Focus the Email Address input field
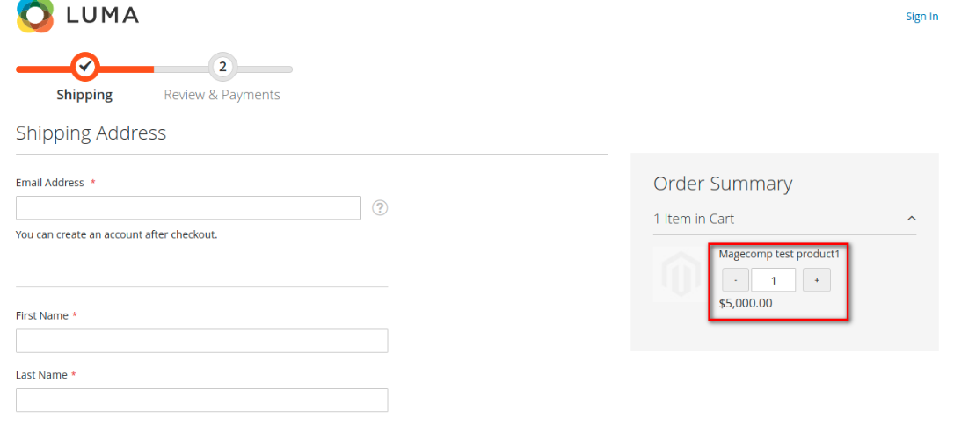This screenshot has width=954, height=440. coord(188,208)
